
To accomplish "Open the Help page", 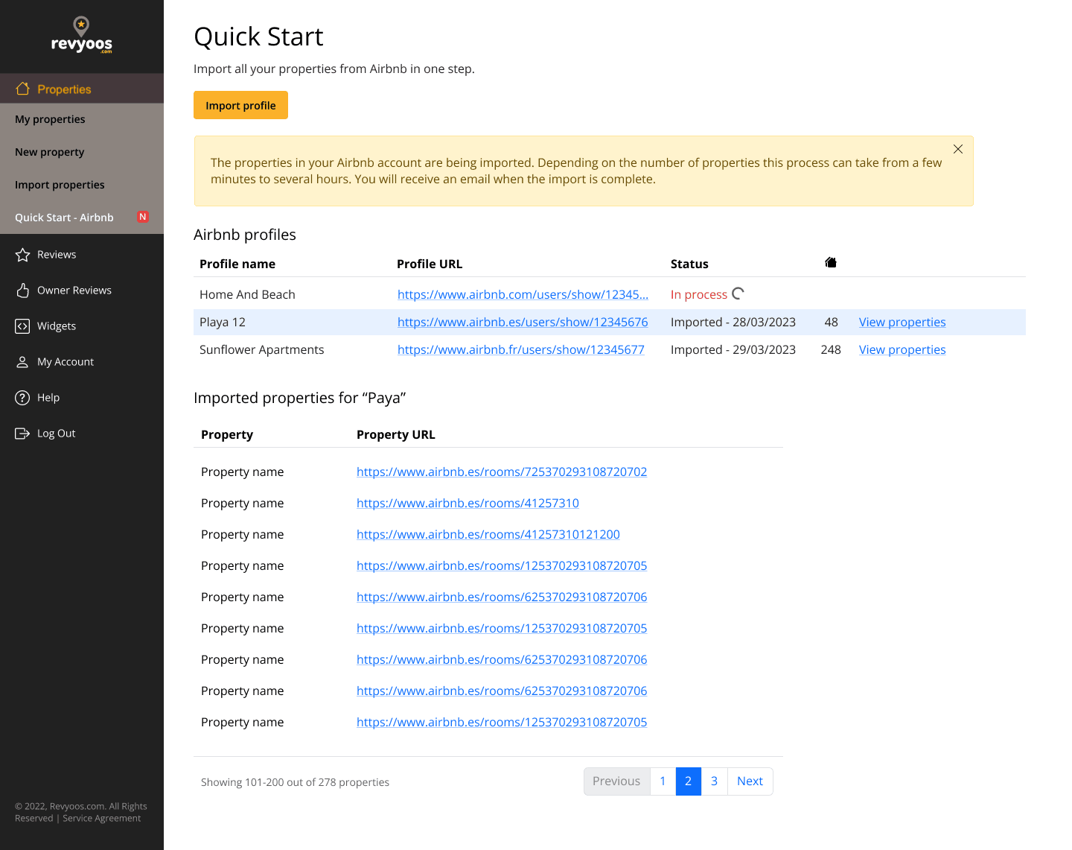I will click(x=48, y=398).
